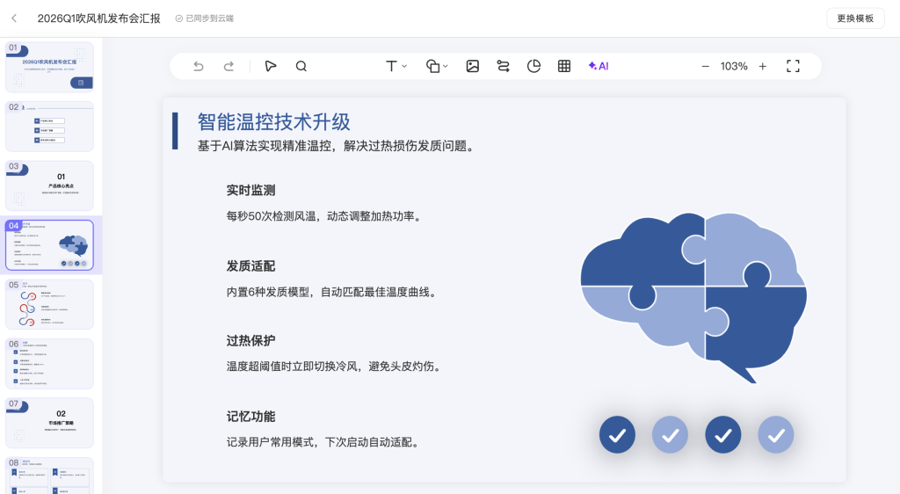900x494 pixels.
Task: Open the text tool dropdown
Action: click(x=396, y=66)
